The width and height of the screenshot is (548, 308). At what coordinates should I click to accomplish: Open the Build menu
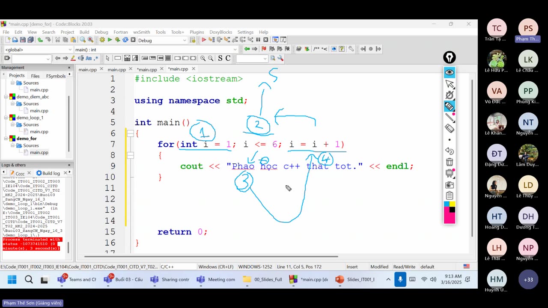84,32
